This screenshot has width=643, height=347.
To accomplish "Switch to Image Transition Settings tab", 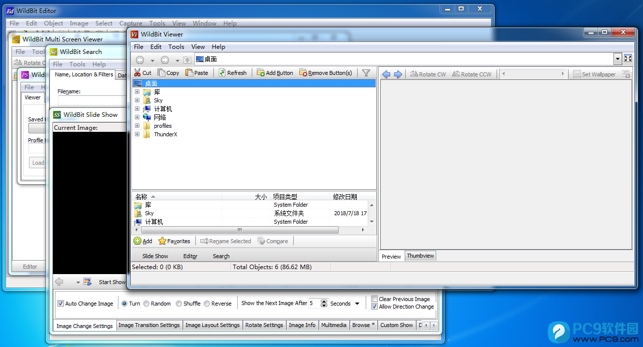I will pyautogui.click(x=149, y=325).
